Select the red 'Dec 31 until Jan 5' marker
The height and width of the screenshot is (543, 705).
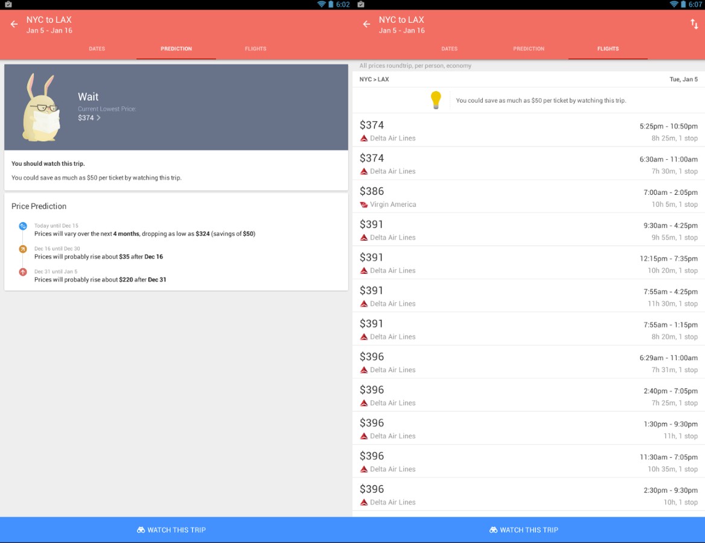click(23, 272)
